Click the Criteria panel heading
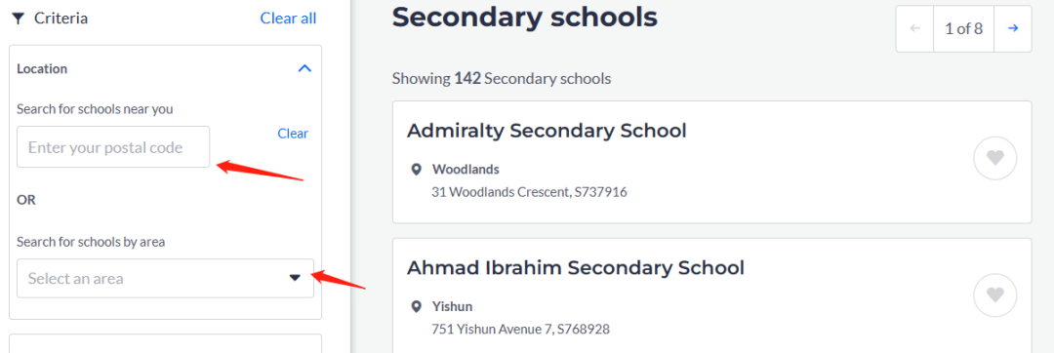The image size is (1054, 353). click(61, 19)
